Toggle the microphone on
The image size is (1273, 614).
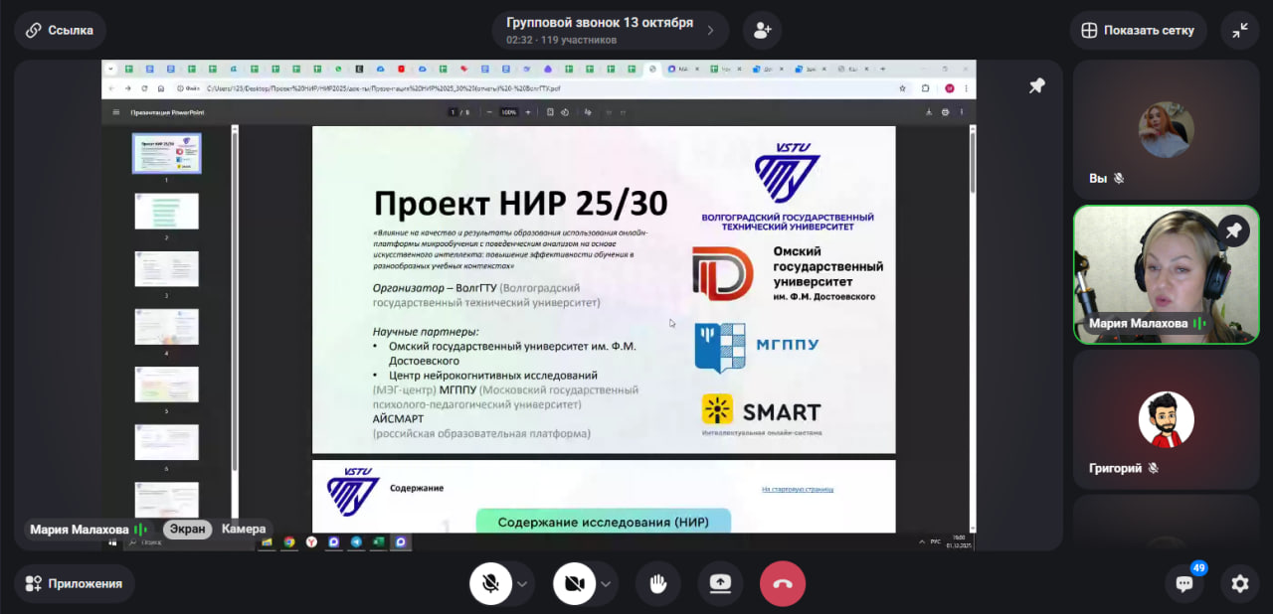click(x=490, y=584)
